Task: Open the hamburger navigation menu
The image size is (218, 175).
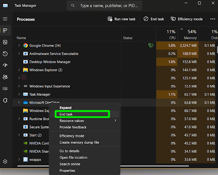Action: click(x=5, y=19)
